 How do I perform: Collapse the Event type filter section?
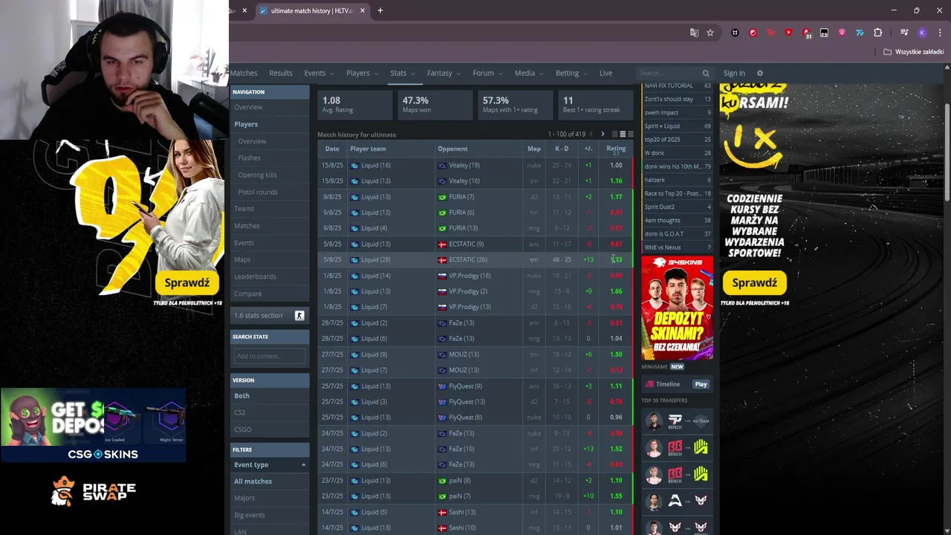(x=303, y=465)
